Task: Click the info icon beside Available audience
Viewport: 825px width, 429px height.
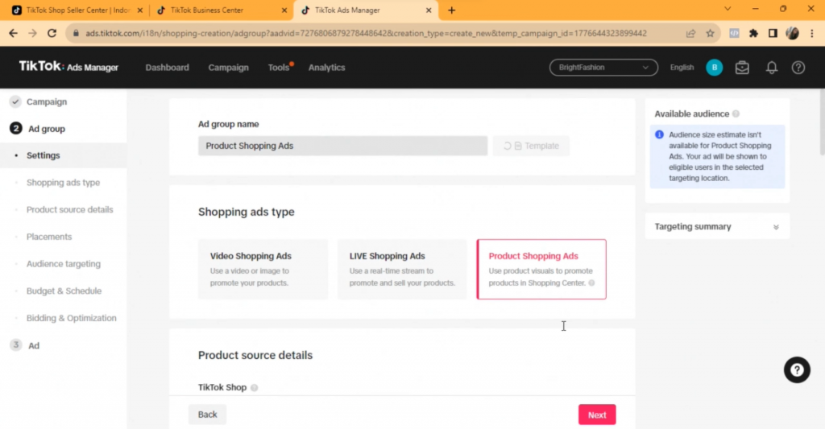Action: point(736,114)
